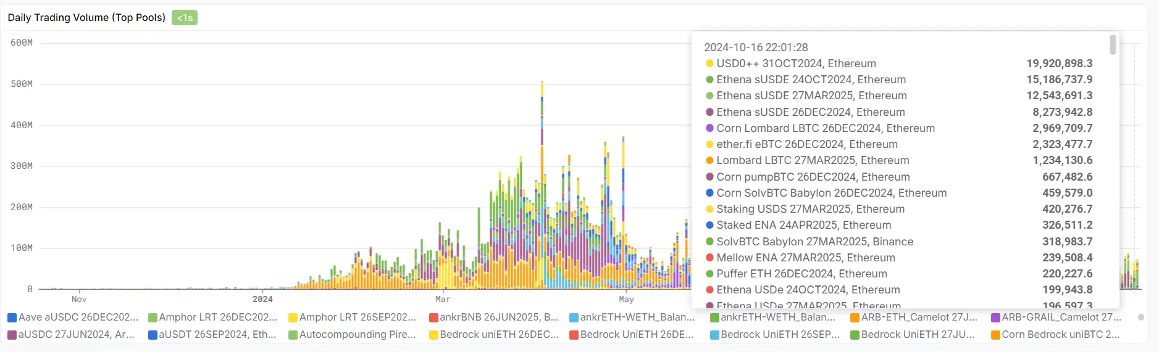This screenshot has height=352, width=1159.
Task: Click the legend scroll indicator dot
Action: 1140,317
